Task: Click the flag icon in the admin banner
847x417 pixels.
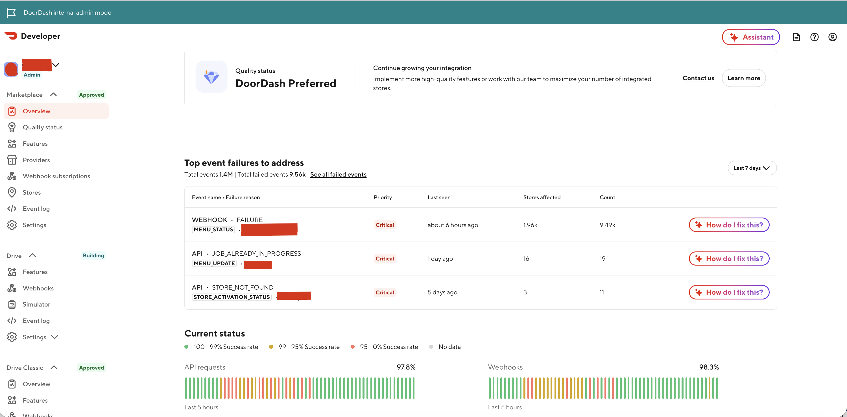Action: pos(12,12)
